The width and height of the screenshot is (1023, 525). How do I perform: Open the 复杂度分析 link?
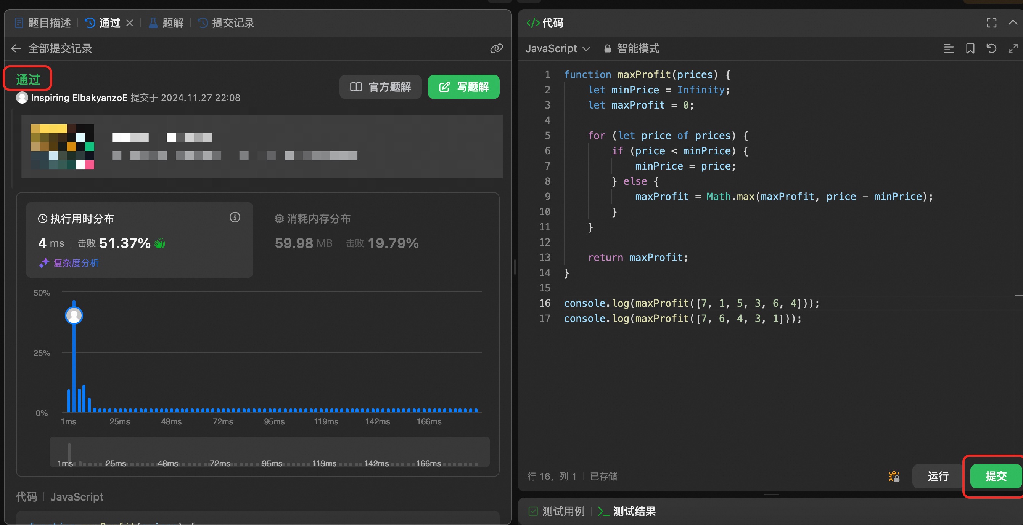tap(69, 262)
